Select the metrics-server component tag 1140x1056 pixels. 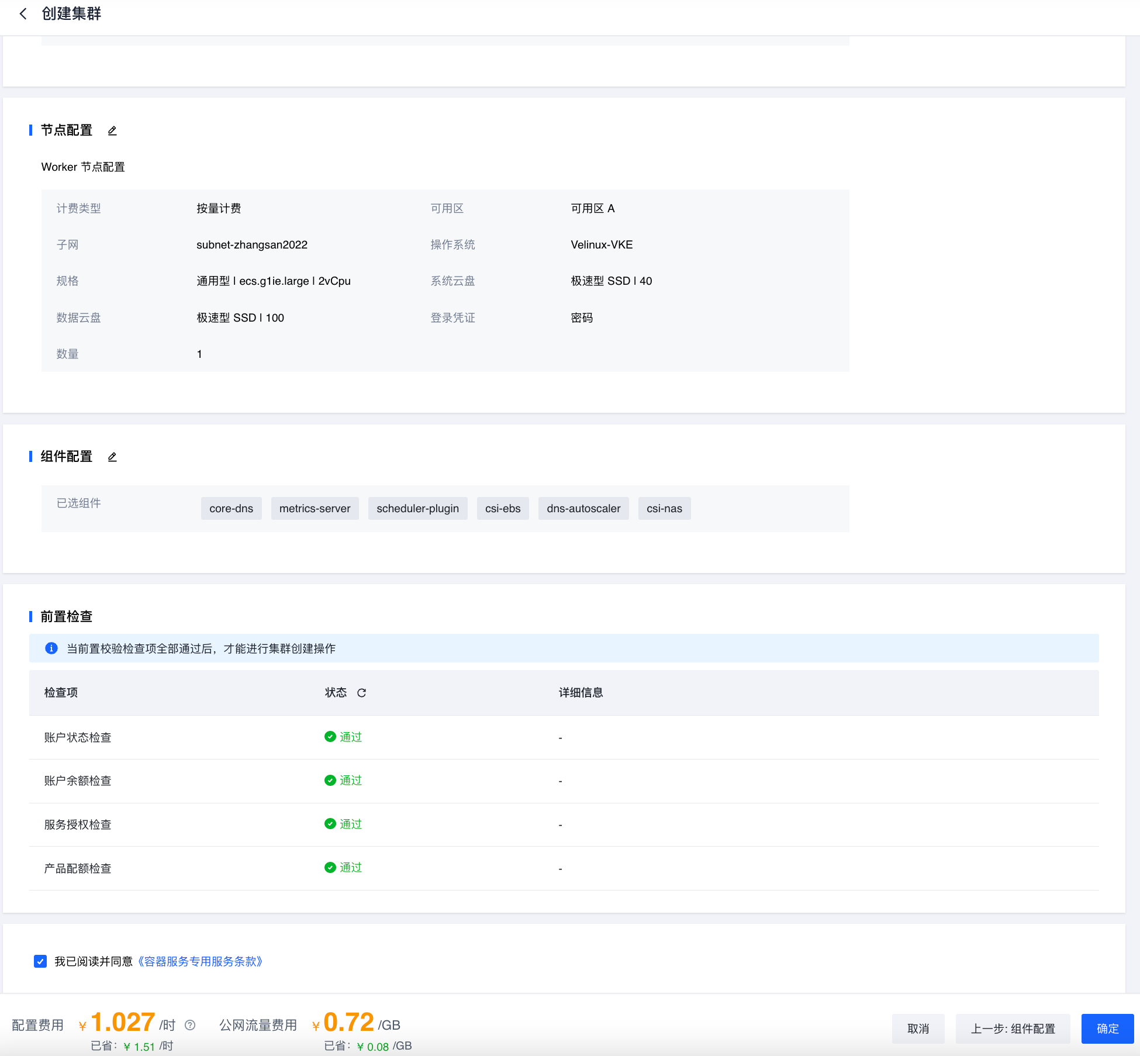tap(315, 509)
